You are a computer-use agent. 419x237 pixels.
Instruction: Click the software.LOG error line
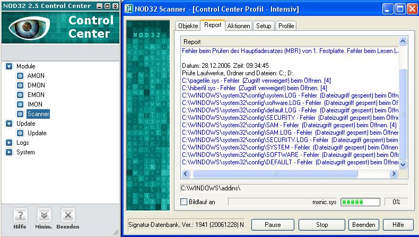(x=290, y=103)
